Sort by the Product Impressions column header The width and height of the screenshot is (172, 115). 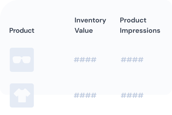[140, 25]
